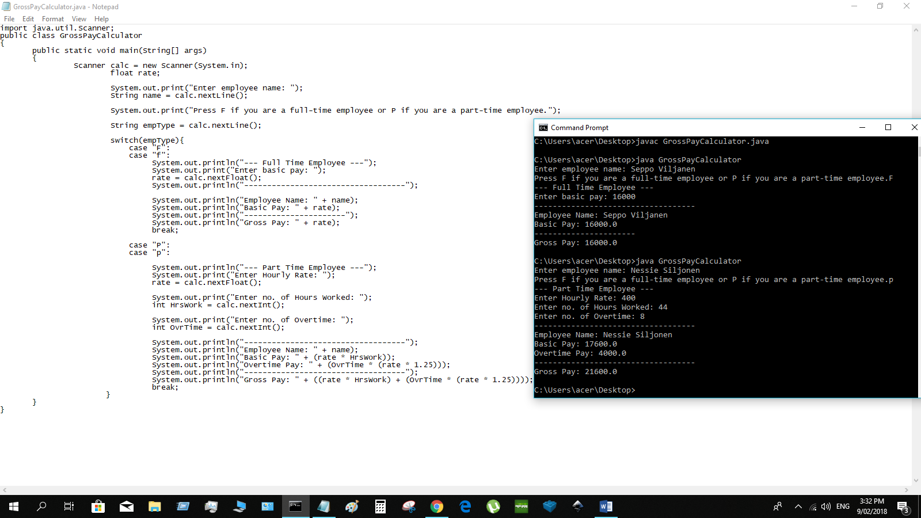
Task: Open uTorrent from the taskbar
Action: click(493, 506)
